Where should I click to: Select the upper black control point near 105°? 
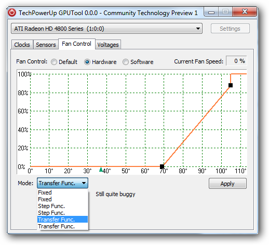[x=231, y=85]
